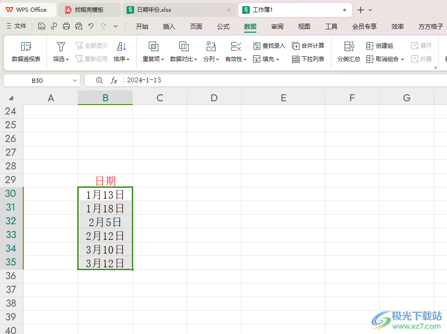447x334 pixels.
Task: Click the formula bar input showing 2024-1-13
Action: pos(285,80)
